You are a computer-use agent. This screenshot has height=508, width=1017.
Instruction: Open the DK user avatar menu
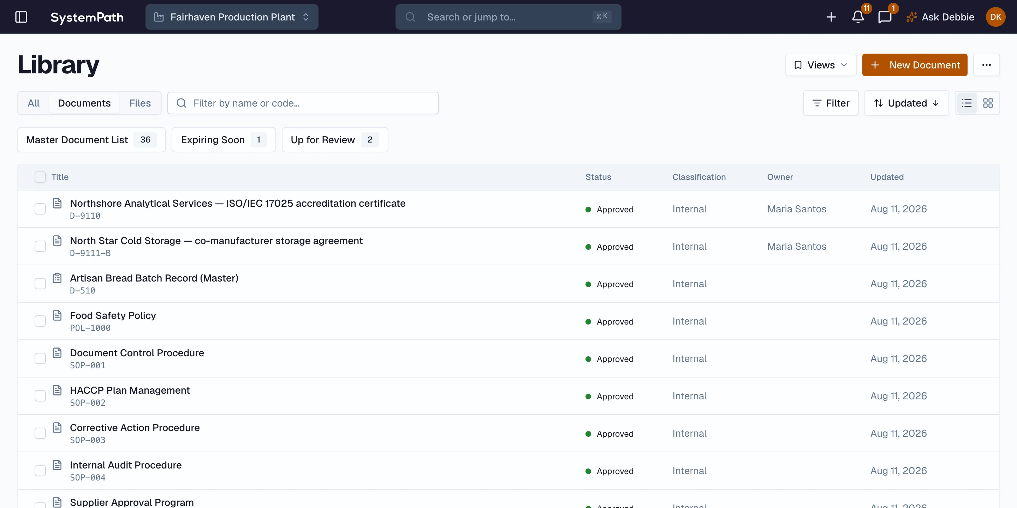pos(995,17)
